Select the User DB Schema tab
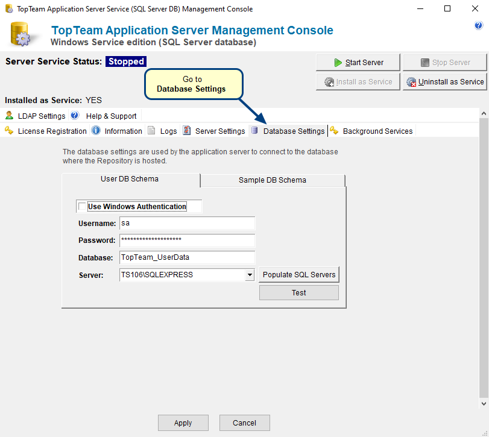This screenshot has width=489, height=437. [x=131, y=179]
